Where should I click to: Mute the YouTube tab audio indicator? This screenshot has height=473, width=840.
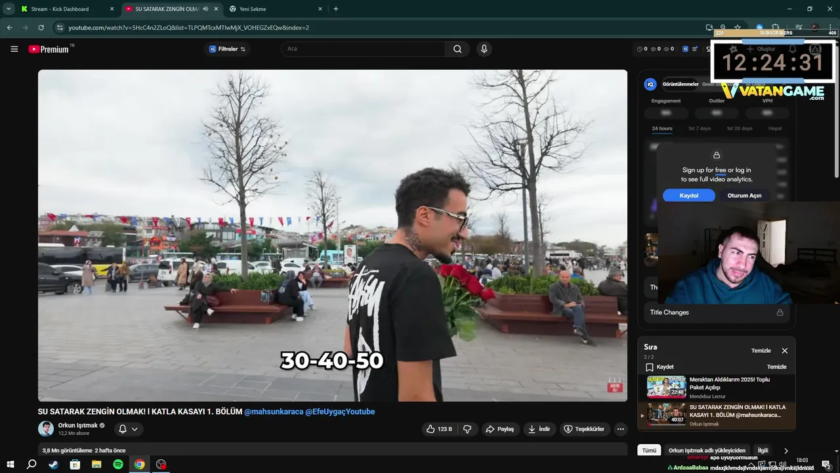(x=205, y=9)
